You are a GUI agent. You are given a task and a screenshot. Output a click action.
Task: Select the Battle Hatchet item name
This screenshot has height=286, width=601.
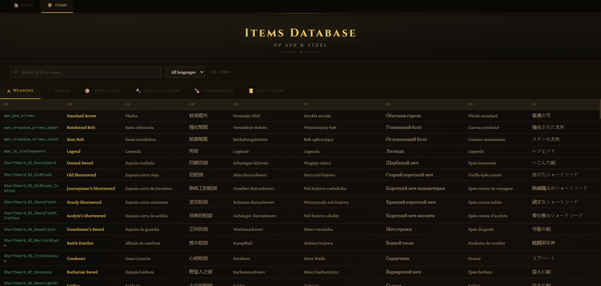(x=80, y=243)
